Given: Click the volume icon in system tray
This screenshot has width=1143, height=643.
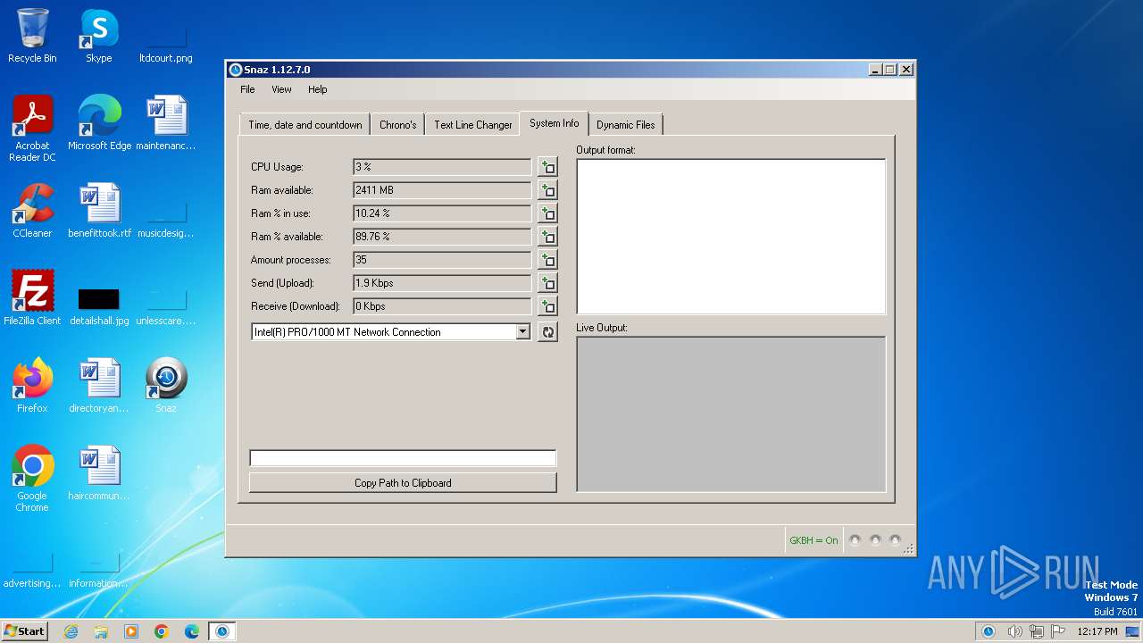Looking at the screenshot, I should point(1014,631).
